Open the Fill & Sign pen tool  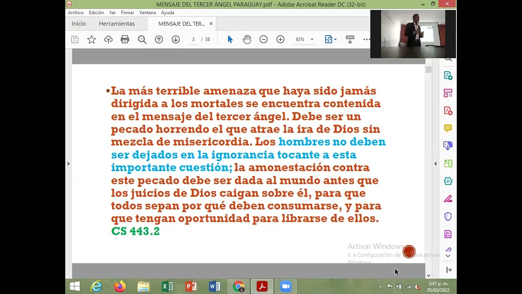pos(448,199)
